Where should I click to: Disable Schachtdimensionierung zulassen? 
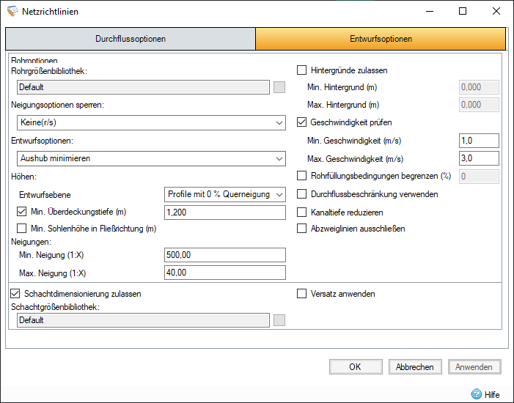[15, 294]
